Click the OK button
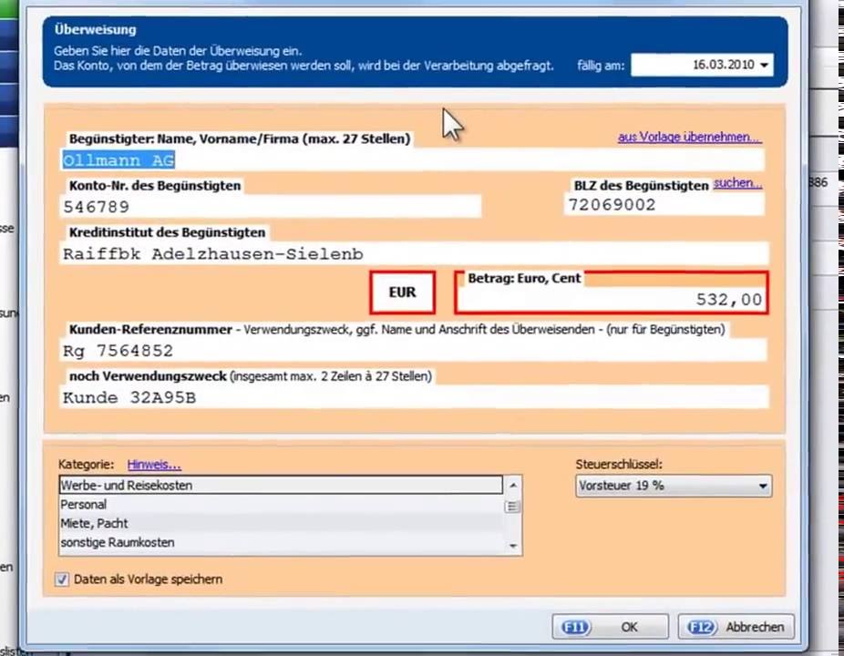The image size is (844, 656). (610, 627)
